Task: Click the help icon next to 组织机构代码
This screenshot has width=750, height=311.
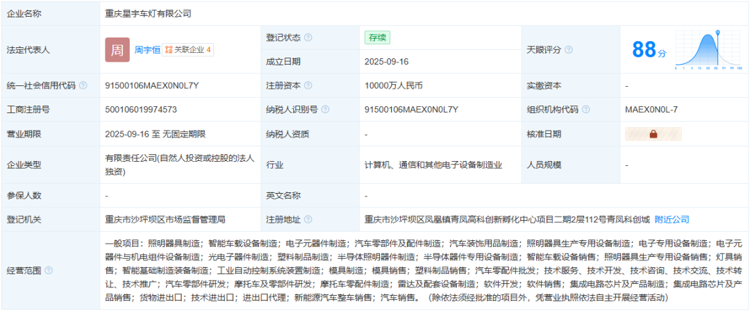Action: [585, 110]
